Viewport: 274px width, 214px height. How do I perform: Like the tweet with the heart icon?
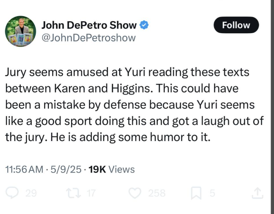(x=136, y=192)
